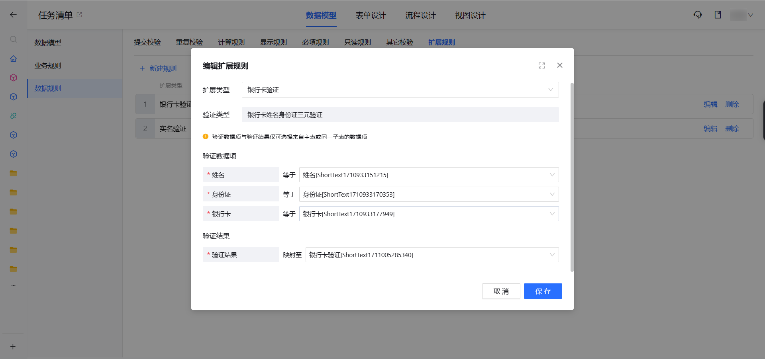Viewport: 765px width, 359px height.
Task: Edit the 银行卡验证 rule row
Action: pos(710,104)
